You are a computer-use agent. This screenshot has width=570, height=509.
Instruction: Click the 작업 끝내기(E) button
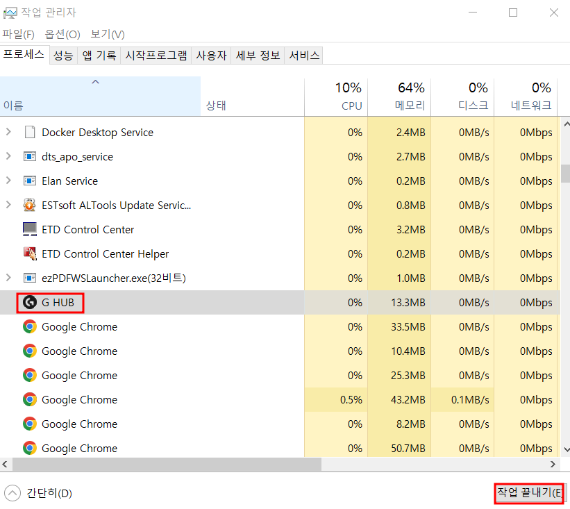pos(528,493)
